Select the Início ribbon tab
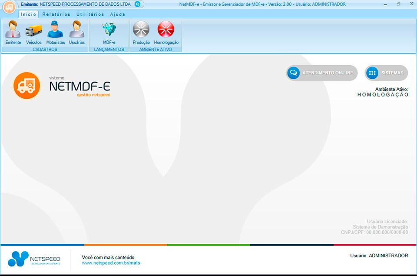 [x=29, y=14]
